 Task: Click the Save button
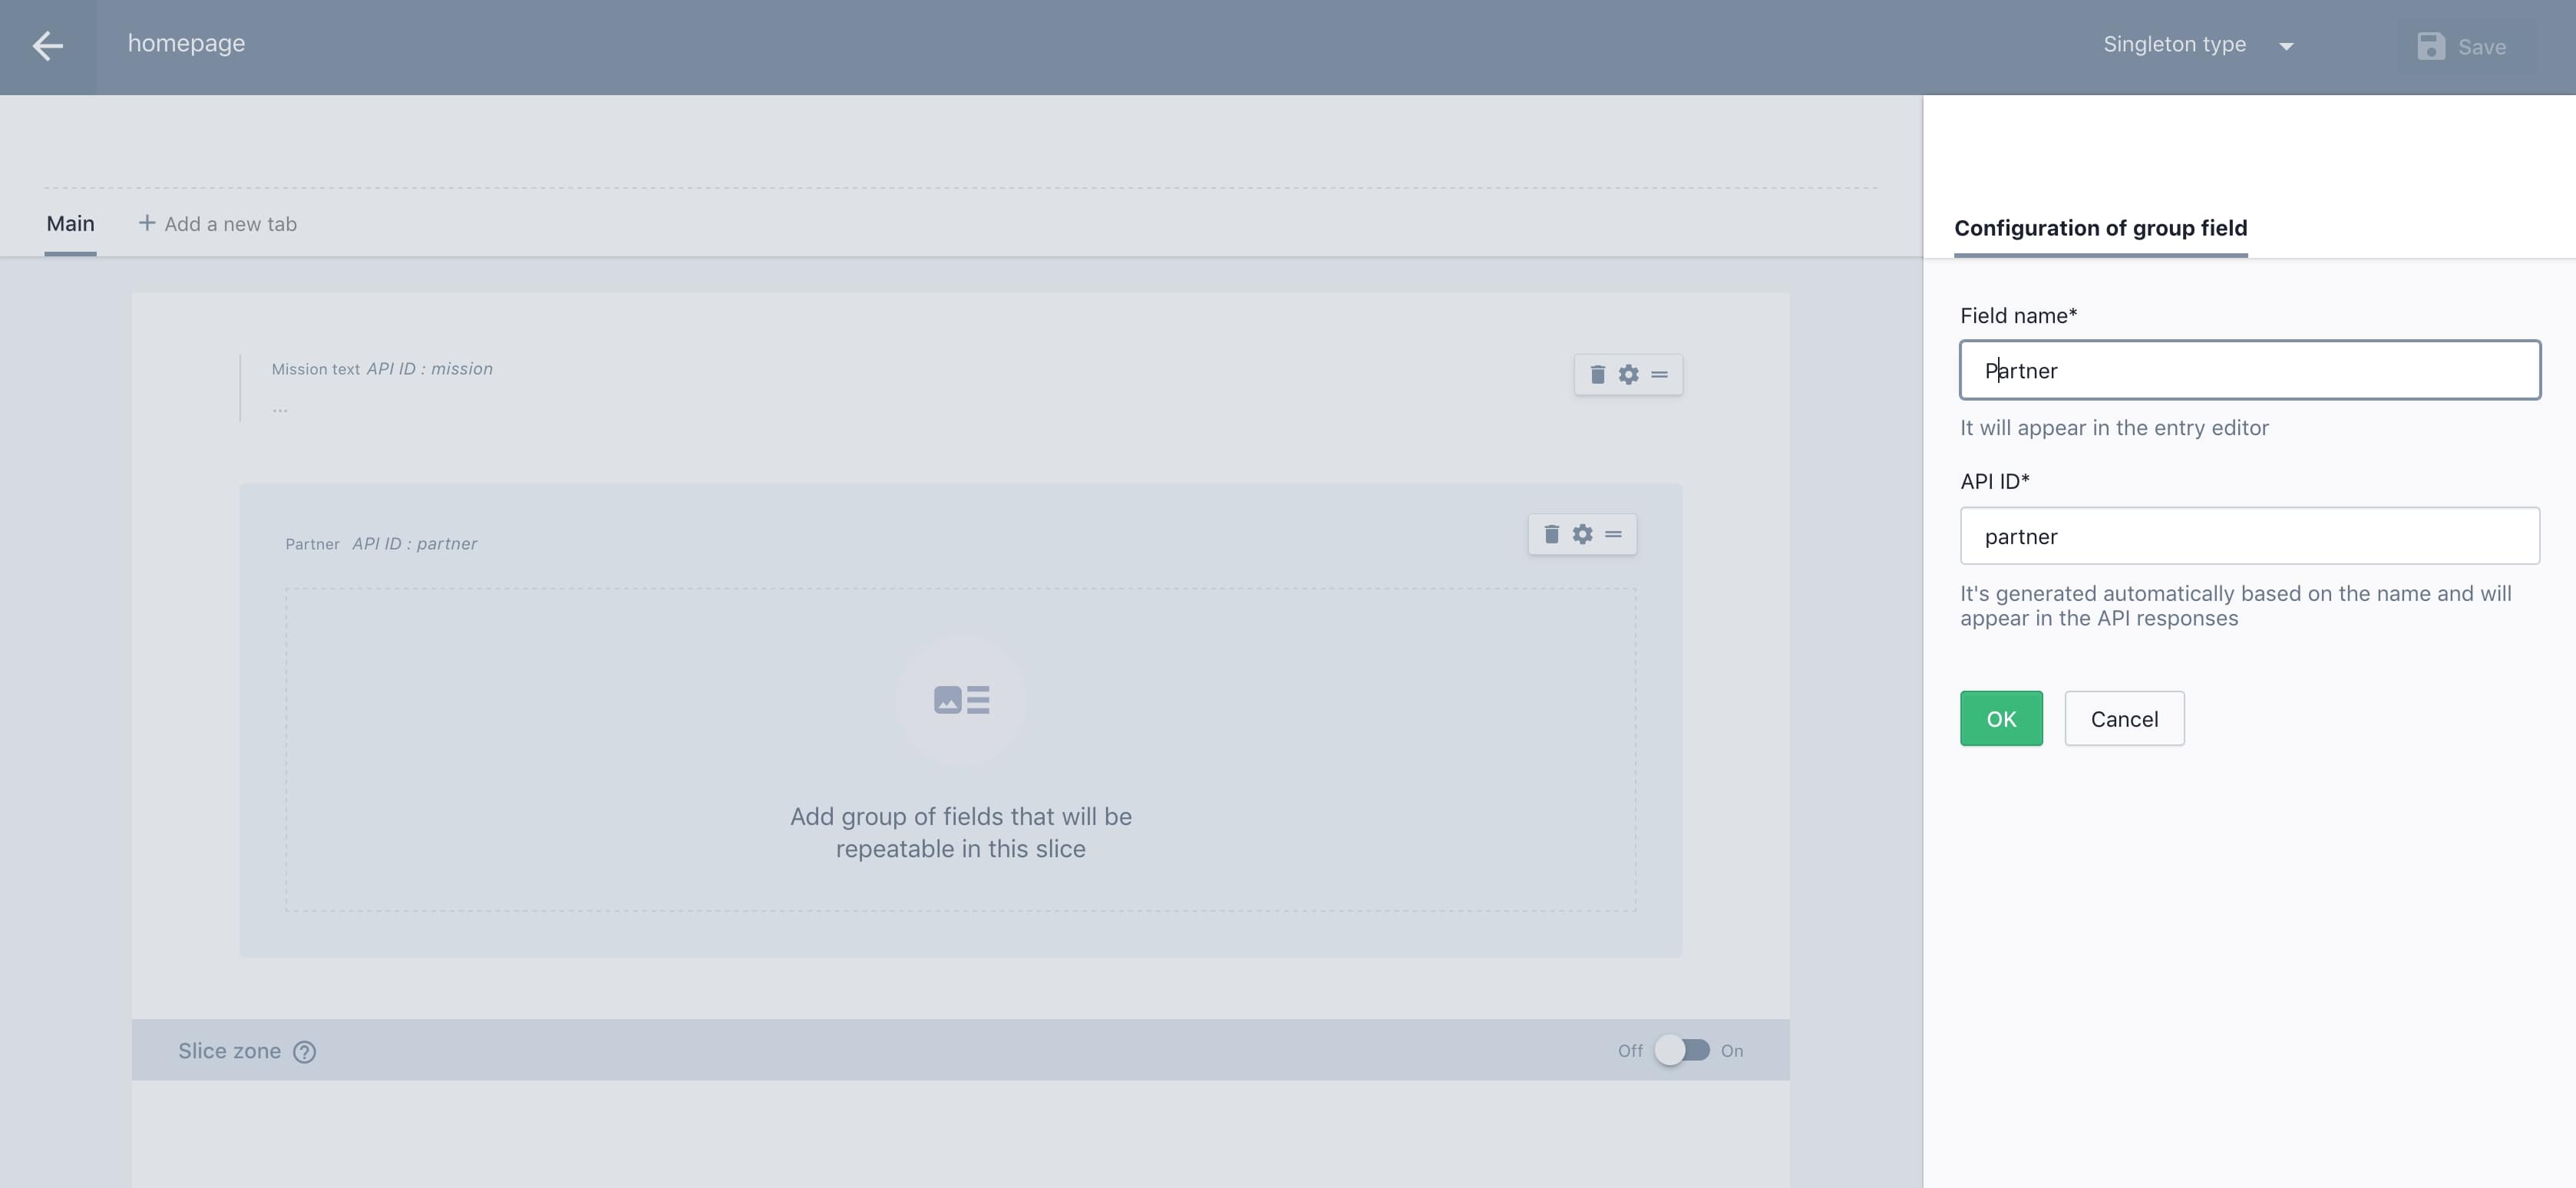point(2461,46)
